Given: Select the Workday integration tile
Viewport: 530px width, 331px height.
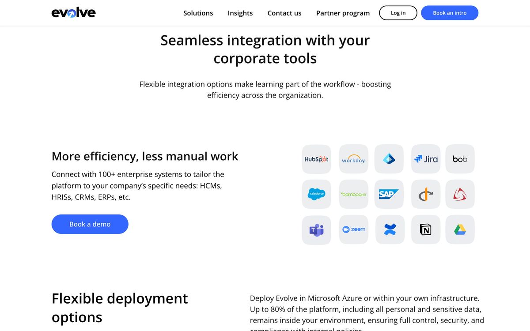Looking at the screenshot, I should 353,159.
